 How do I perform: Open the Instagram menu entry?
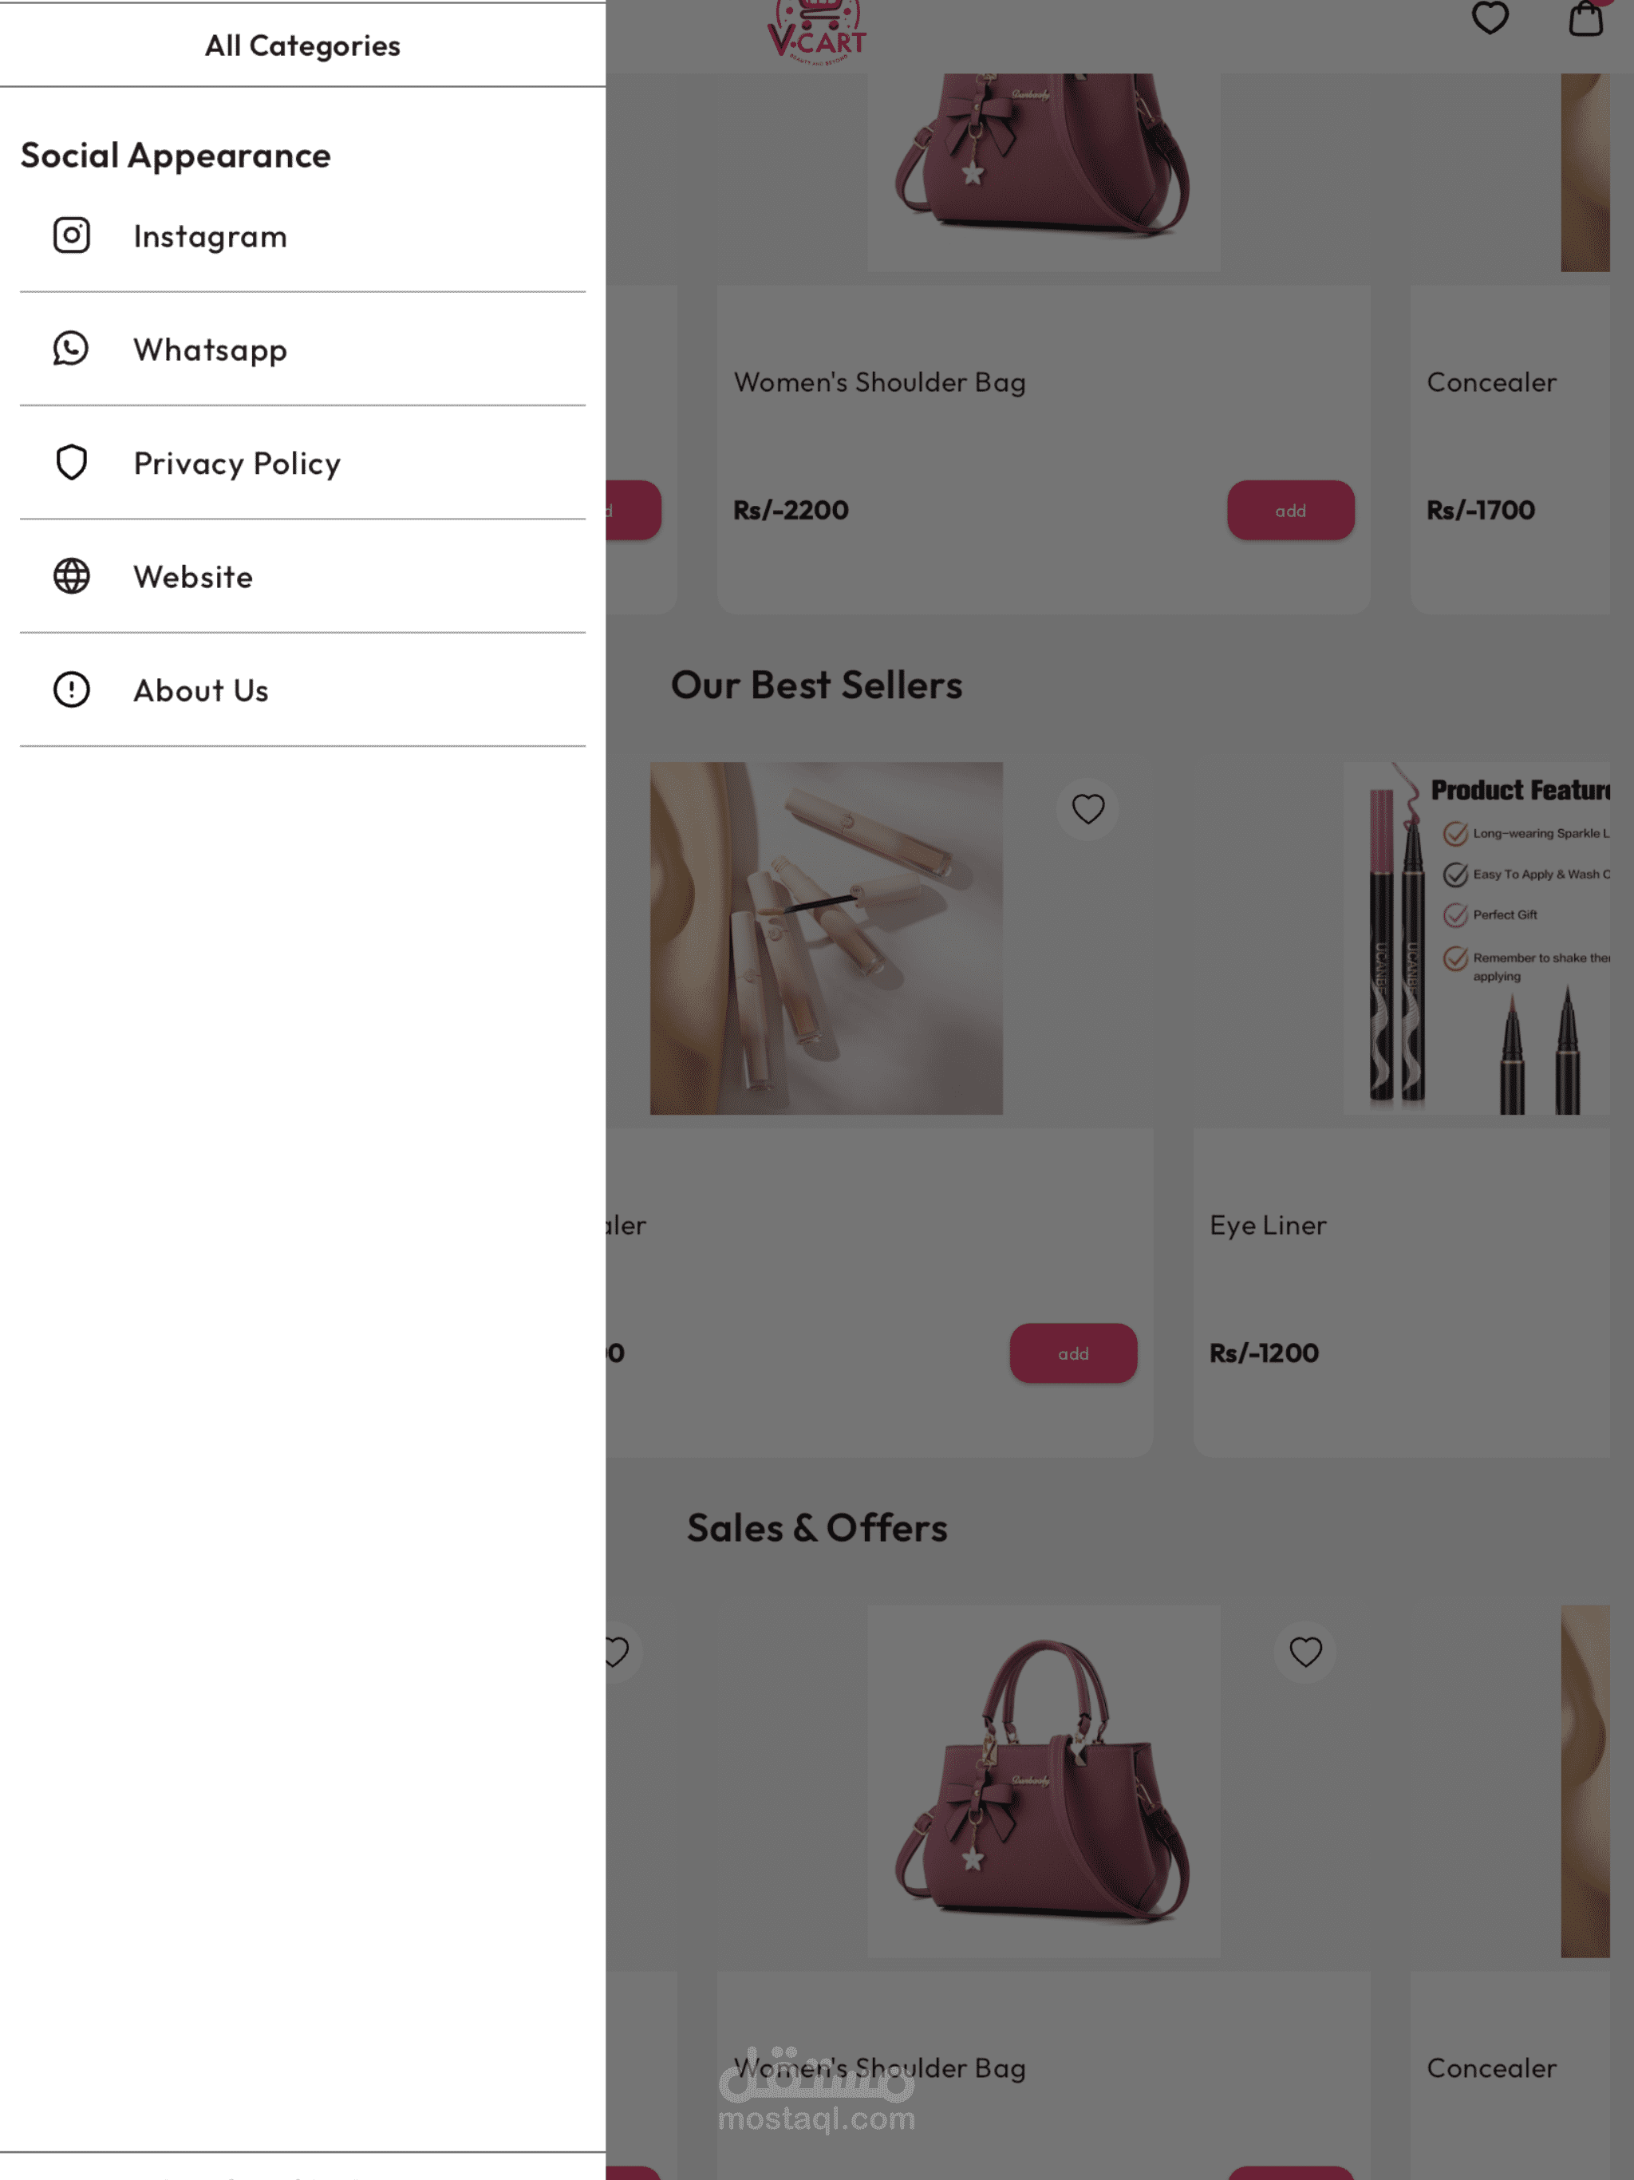(302, 235)
